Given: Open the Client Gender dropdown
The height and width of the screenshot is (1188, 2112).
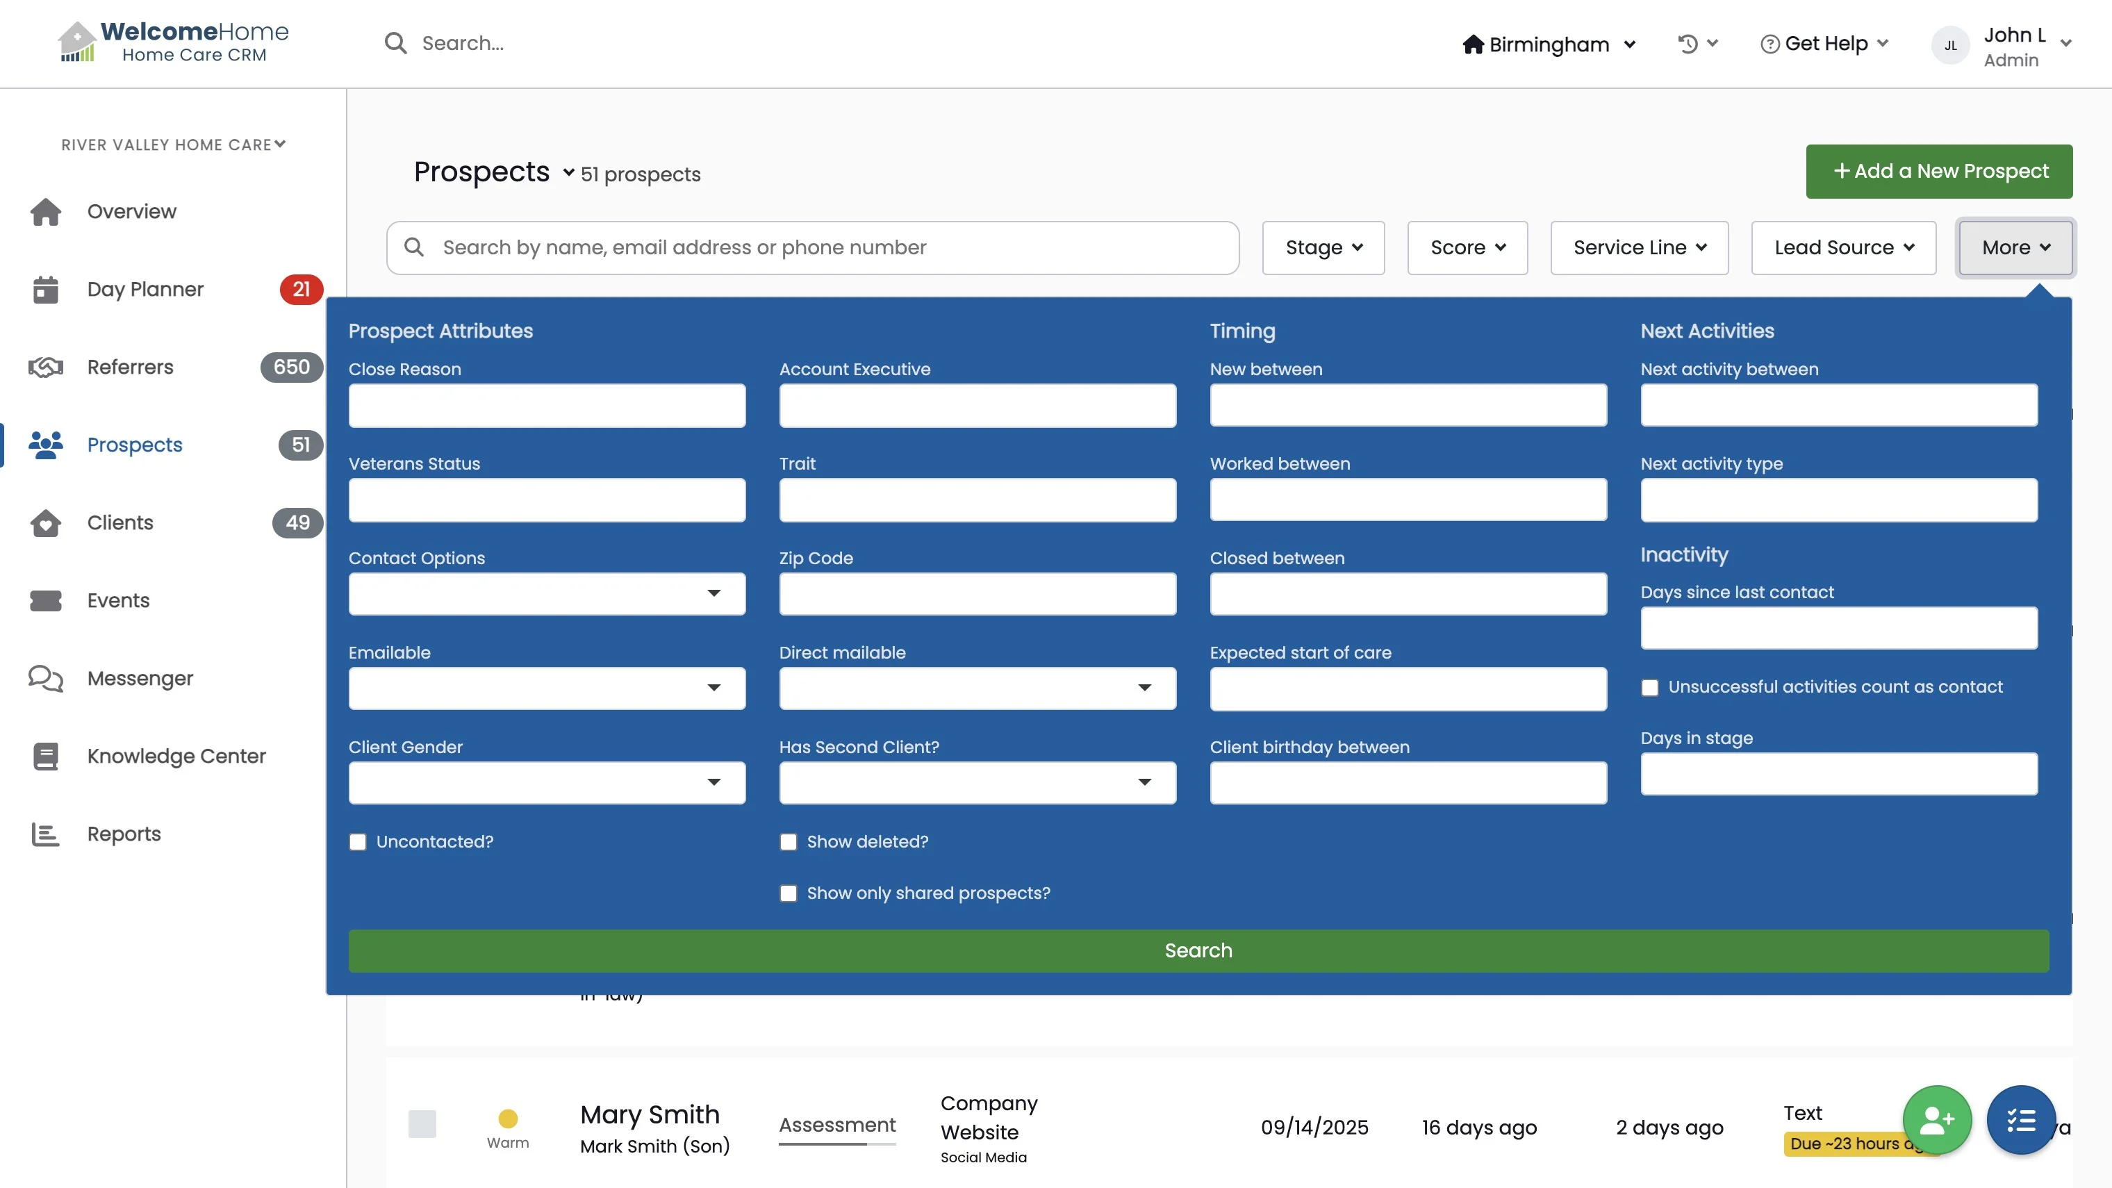Looking at the screenshot, I should [x=547, y=783].
